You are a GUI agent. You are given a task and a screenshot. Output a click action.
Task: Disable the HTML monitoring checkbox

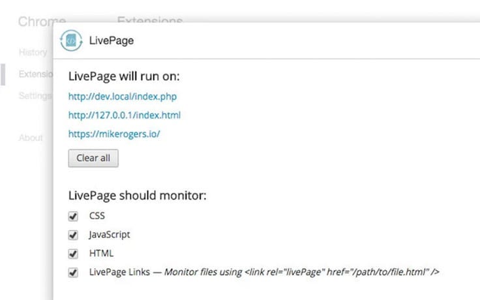(x=73, y=254)
